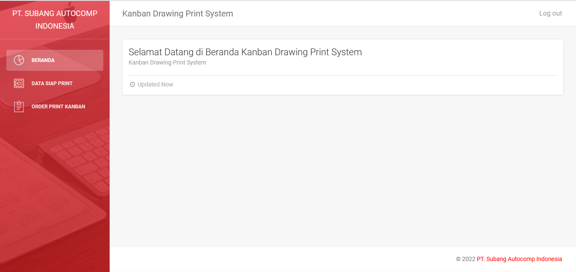
Task: Log out of the system
Action: [550, 13]
